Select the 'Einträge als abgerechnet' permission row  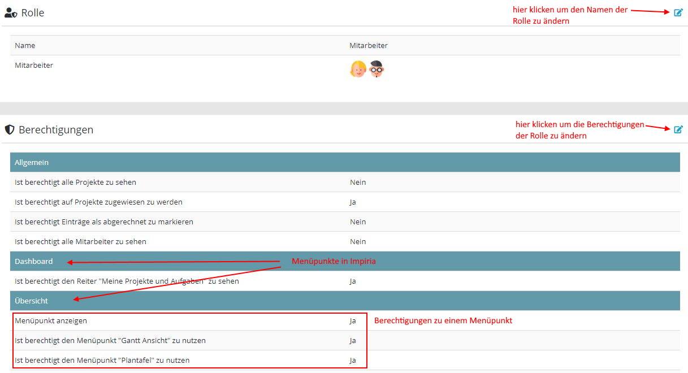[104, 222]
